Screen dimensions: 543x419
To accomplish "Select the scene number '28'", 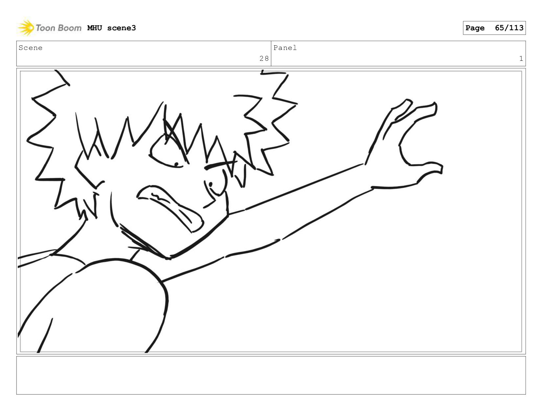I will tap(264, 58).
